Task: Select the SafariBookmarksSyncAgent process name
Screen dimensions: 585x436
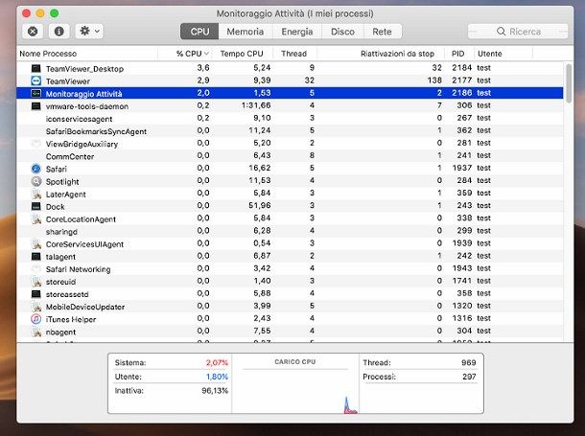Action: click(x=96, y=131)
